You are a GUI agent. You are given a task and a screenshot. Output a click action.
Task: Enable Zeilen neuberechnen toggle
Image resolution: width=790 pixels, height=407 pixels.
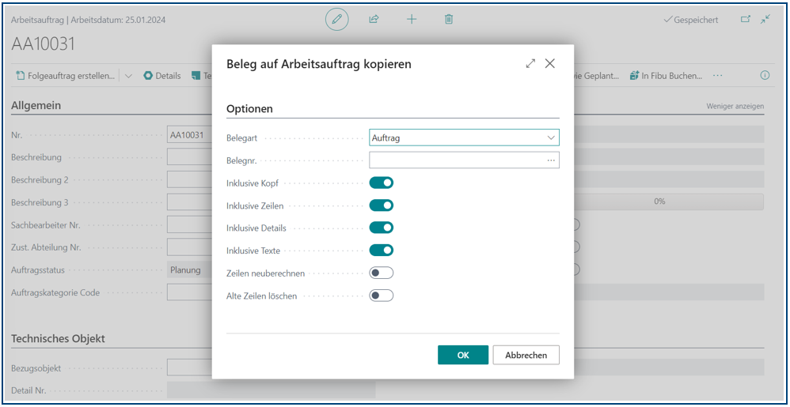[x=382, y=273]
